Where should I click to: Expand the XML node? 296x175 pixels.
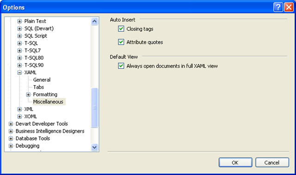tap(19, 109)
